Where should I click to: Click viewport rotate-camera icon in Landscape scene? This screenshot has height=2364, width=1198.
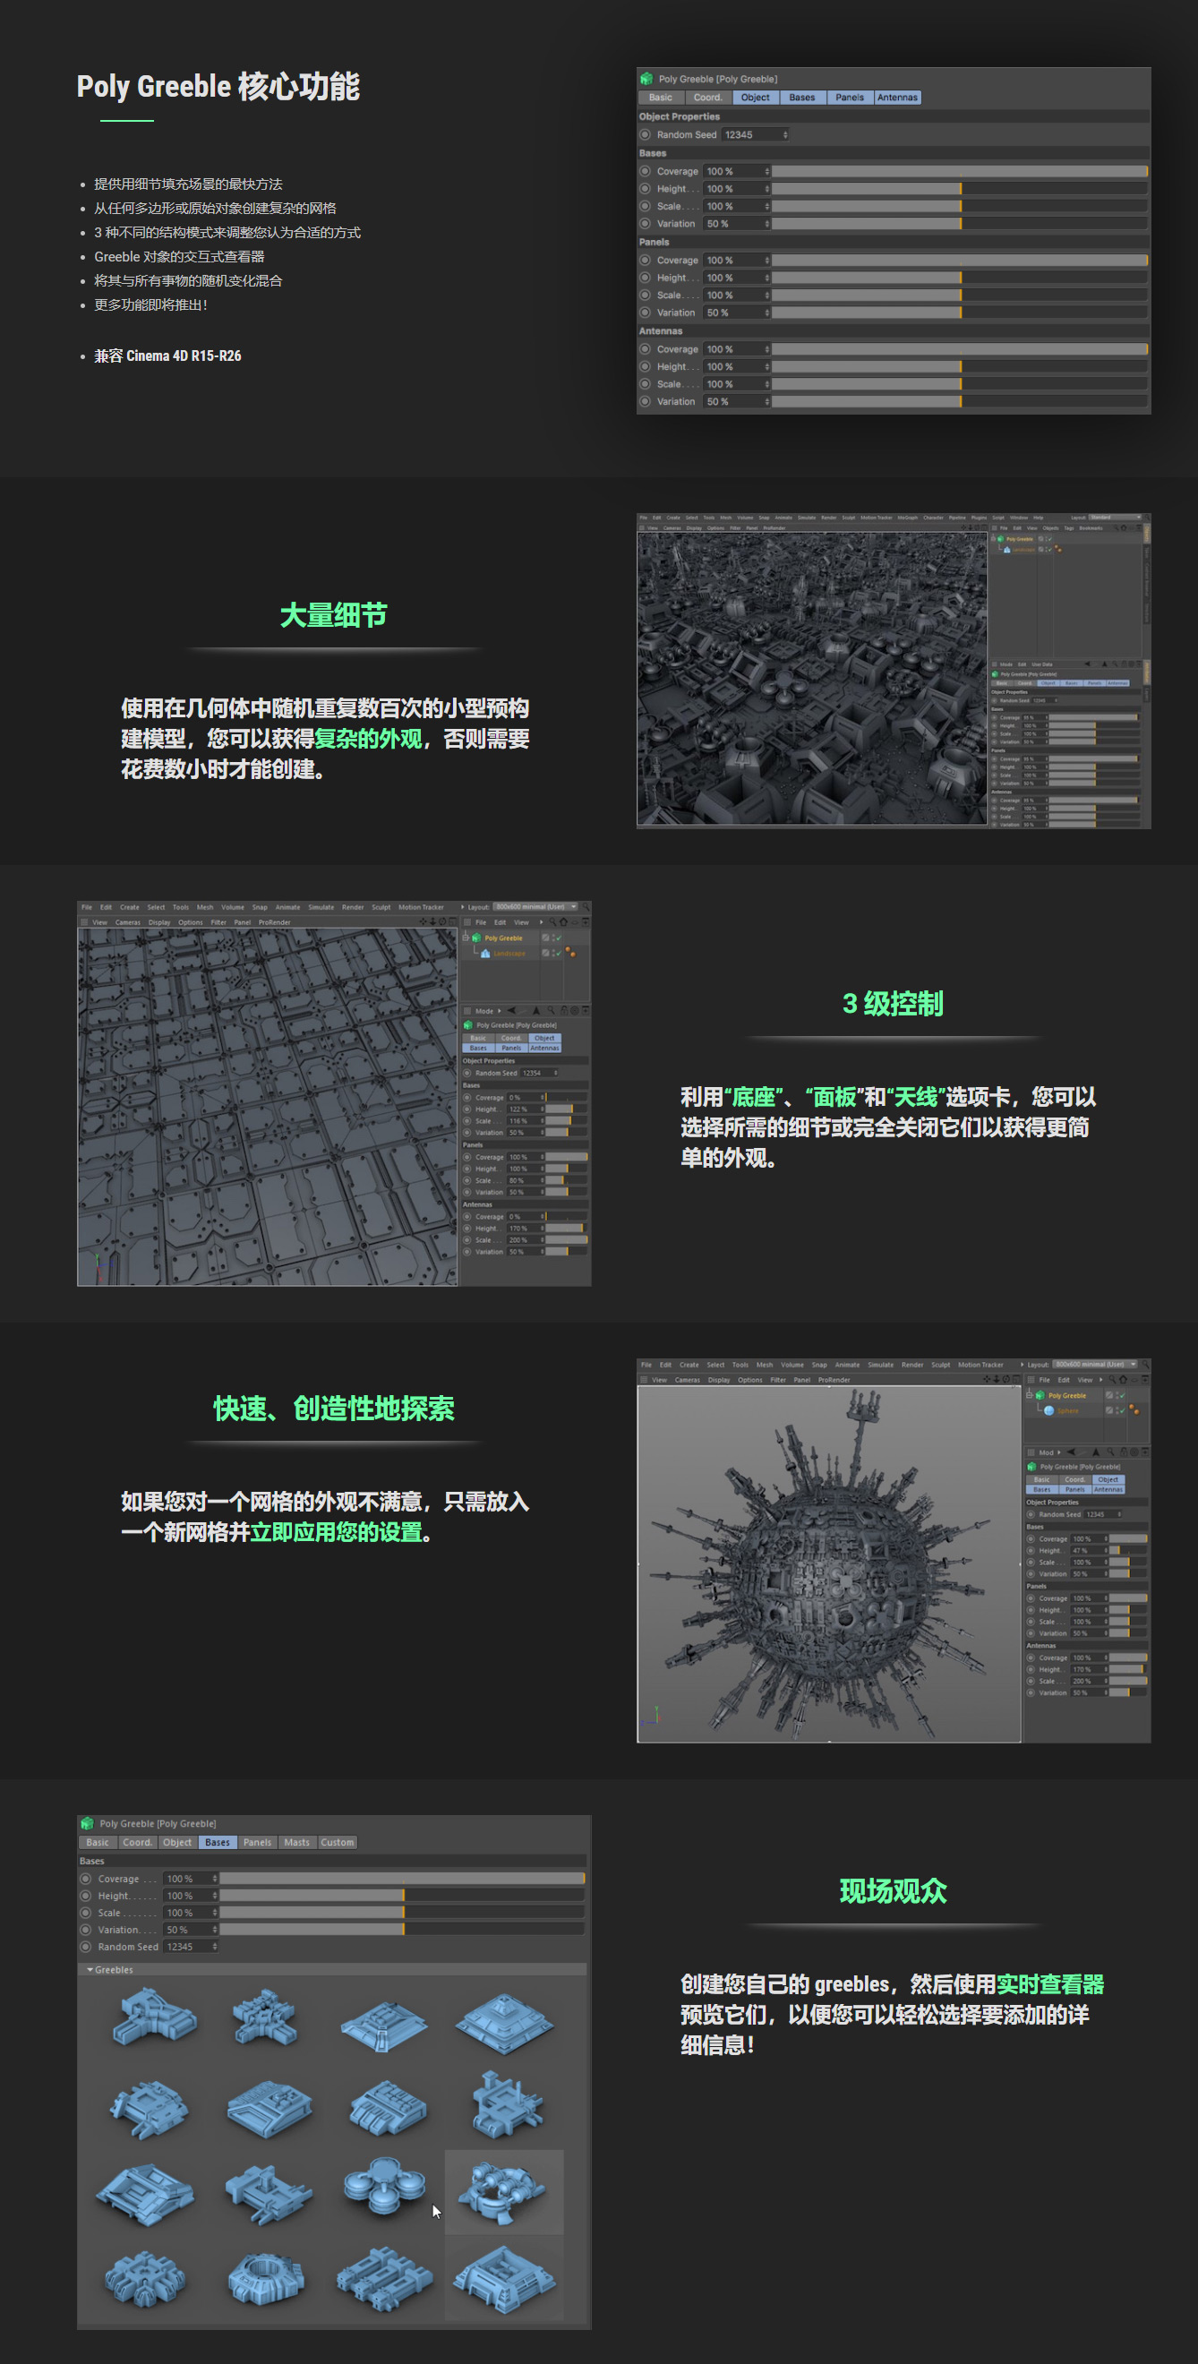pyautogui.click(x=443, y=921)
